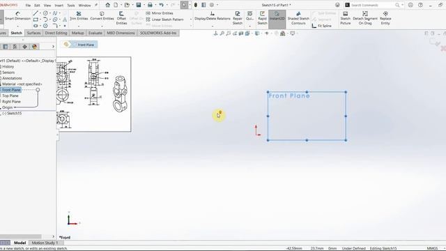Image resolution: width=446 pixels, height=251 pixels.
Task: Click the Rebuild traffic light icon
Action: [196, 5]
